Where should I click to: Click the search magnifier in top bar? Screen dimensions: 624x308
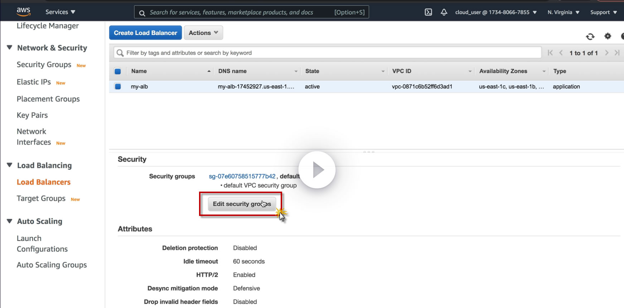pyautogui.click(x=142, y=13)
